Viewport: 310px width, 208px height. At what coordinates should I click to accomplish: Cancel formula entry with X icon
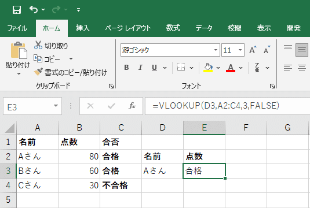click(90, 106)
